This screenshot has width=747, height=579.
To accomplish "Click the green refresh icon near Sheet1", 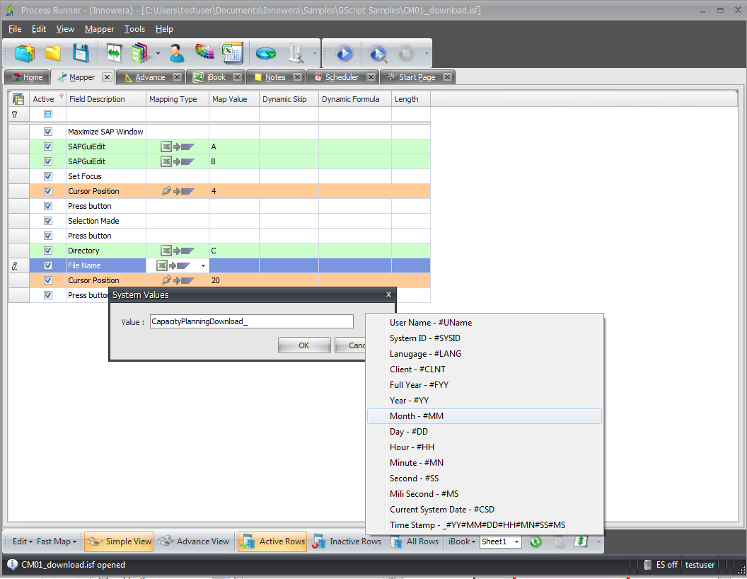I will pos(535,541).
